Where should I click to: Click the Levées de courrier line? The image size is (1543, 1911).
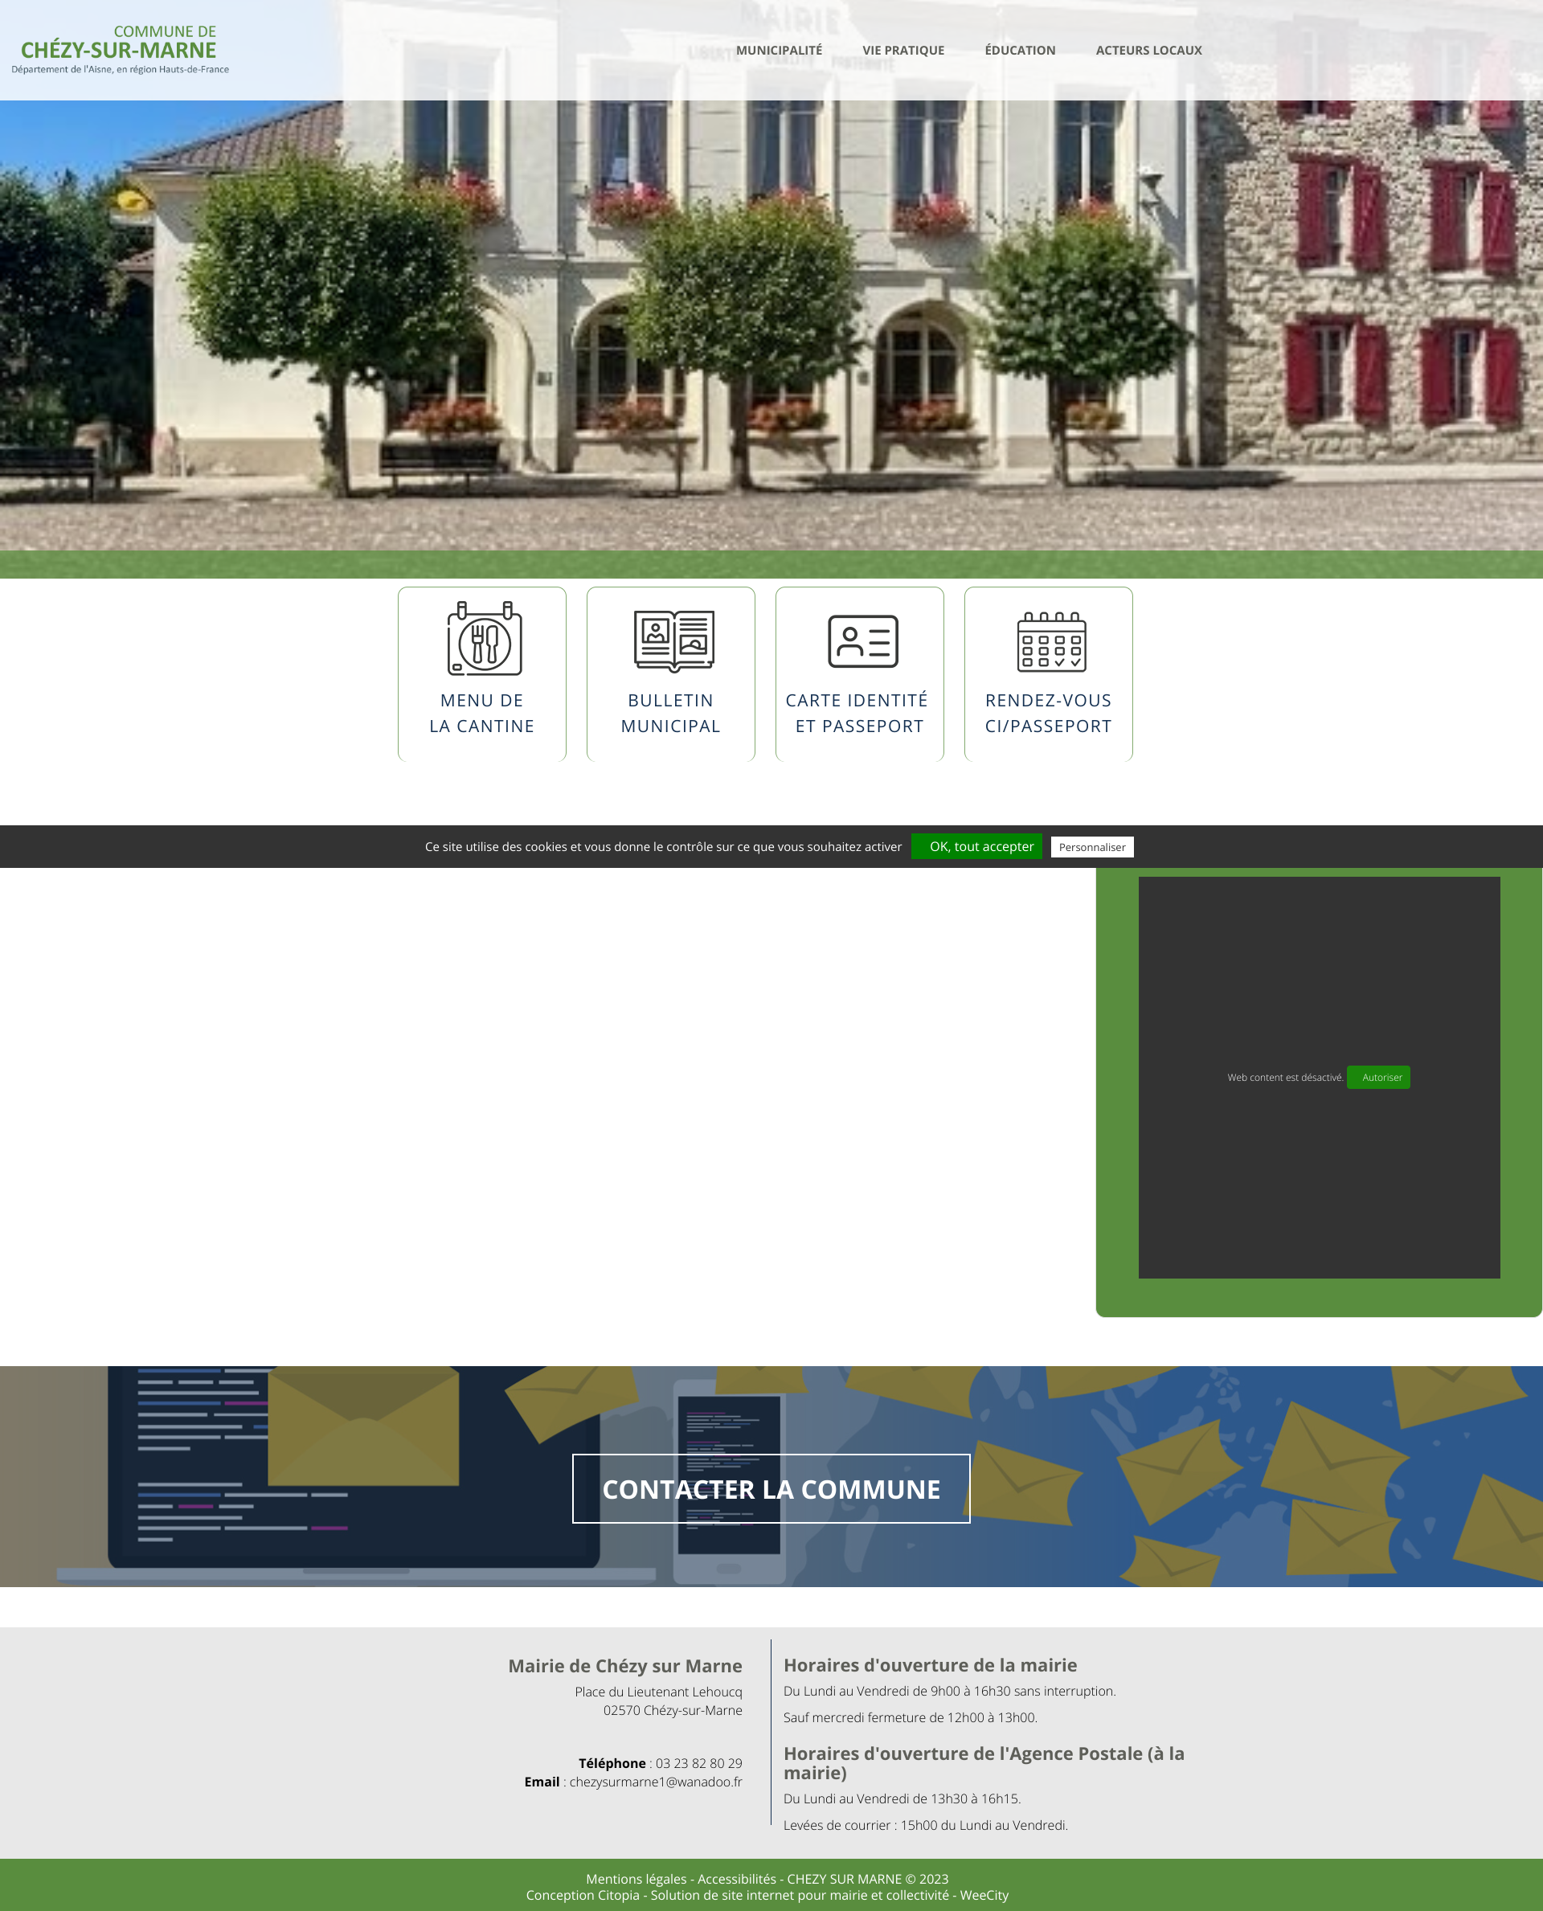click(925, 1825)
